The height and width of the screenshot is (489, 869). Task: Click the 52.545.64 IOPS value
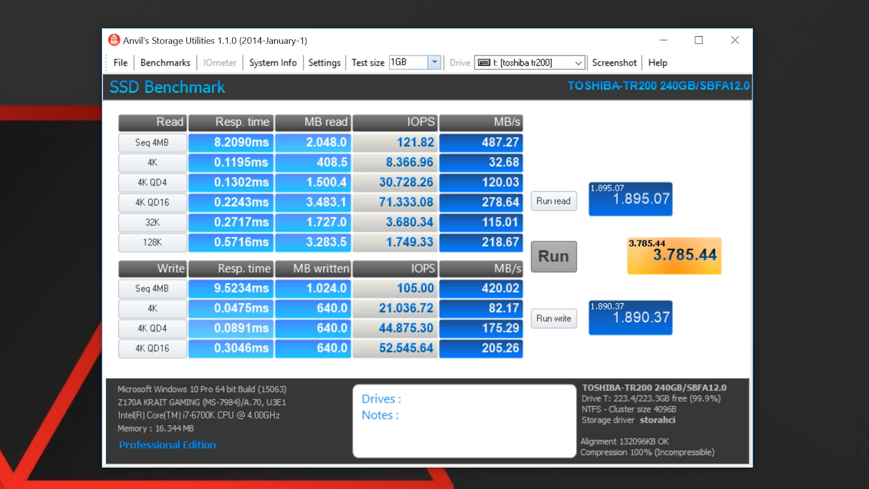pyautogui.click(x=395, y=348)
